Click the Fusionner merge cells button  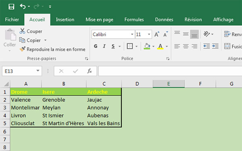[233, 46]
